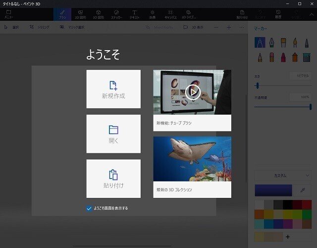Click the thickness slider handle

(x=258, y=86)
